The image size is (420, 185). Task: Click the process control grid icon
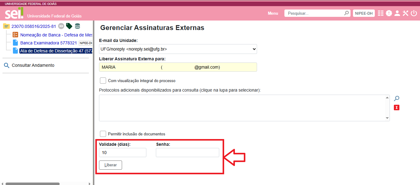381,13
